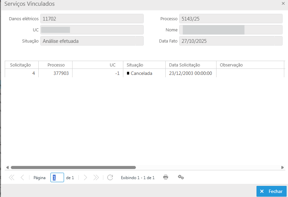Jump to last page of grid
Viewport: 288px width, 197px height.
coord(96,177)
